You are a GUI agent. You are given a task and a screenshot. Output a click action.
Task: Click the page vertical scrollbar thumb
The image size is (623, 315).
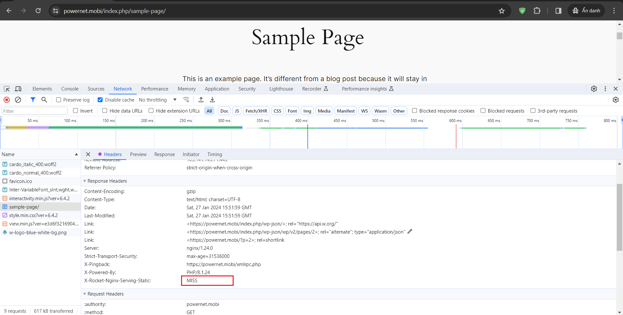pos(619,36)
